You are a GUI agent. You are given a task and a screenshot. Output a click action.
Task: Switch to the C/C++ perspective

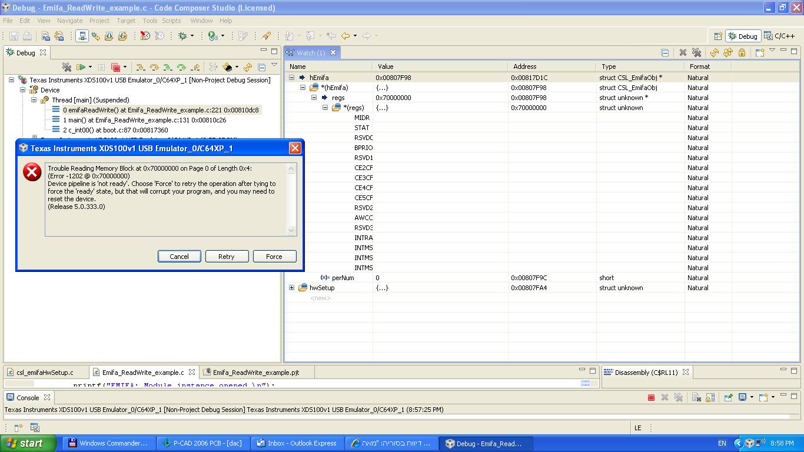pyautogui.click(x=779, y=36)
